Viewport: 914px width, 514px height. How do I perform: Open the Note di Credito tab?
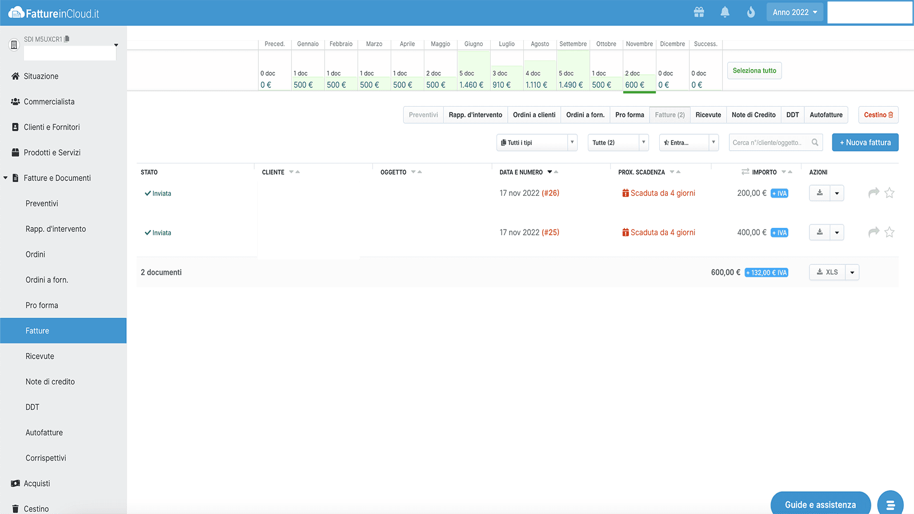click(x=753, y=115)
